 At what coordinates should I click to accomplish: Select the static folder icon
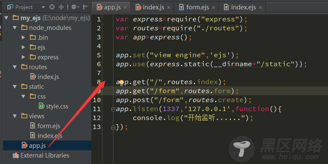pyautogui.click(x=24, y=86)
